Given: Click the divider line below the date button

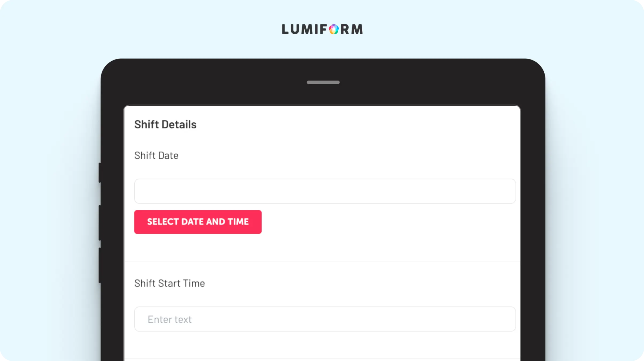Looking at the screenshot, I should pos(322,261).
